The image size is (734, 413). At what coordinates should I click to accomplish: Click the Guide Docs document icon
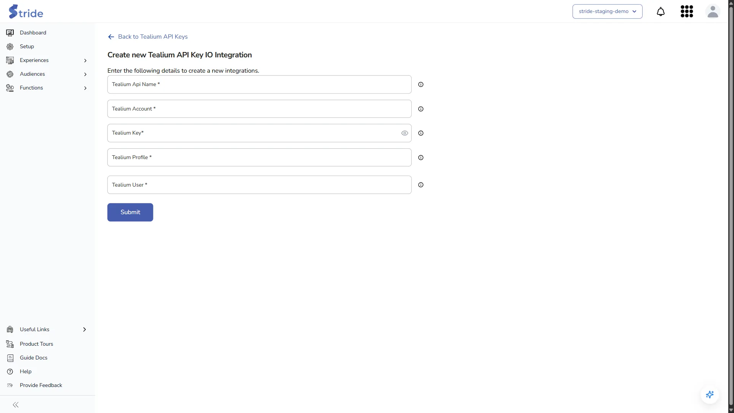click(10, 358)
